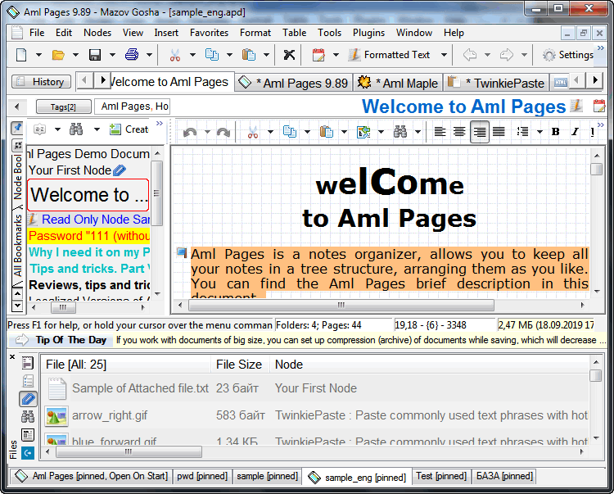The height and width of the screenshot is (494, 614).
Task: Click the Back navigation arrow icon
Action: tap(470, 55)
